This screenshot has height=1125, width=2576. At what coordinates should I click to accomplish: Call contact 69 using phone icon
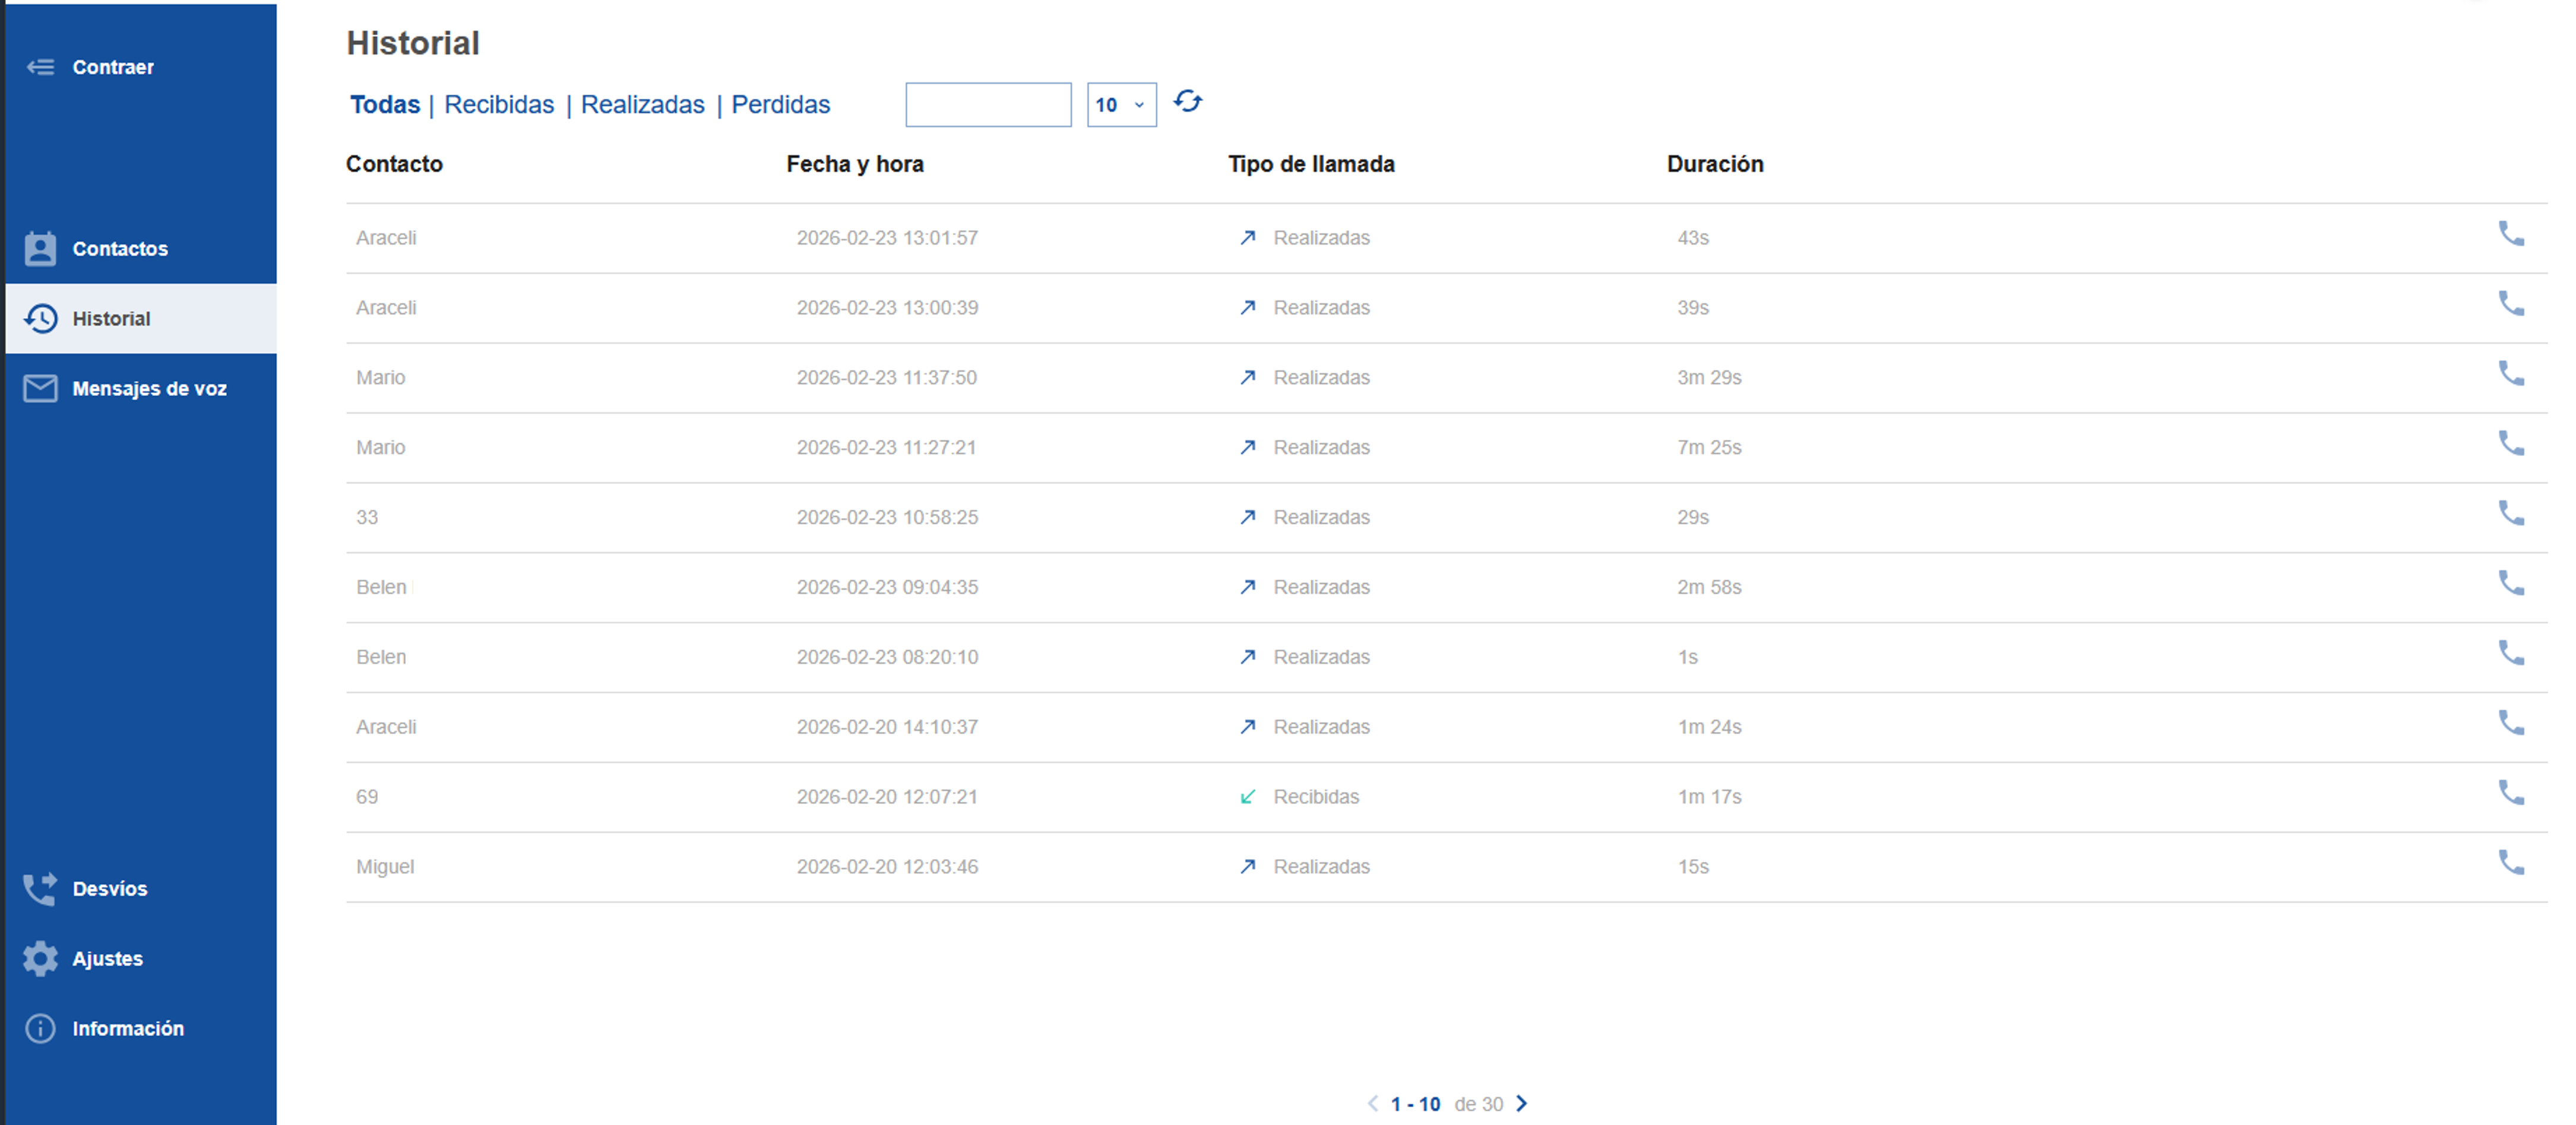coord(2510,793)
